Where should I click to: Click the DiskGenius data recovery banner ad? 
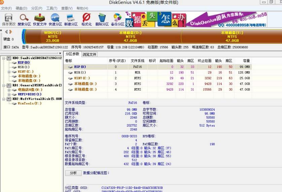click(x=196, y=20)
